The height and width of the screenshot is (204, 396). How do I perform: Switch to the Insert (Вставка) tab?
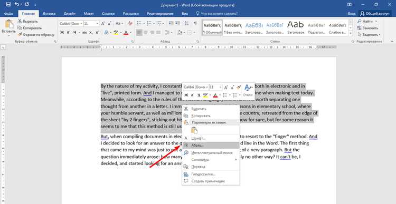[x=49, y=14]
